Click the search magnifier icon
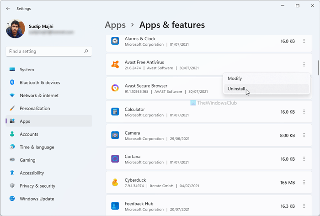Viewport: 320px width, 216px height. coord(86,52)
